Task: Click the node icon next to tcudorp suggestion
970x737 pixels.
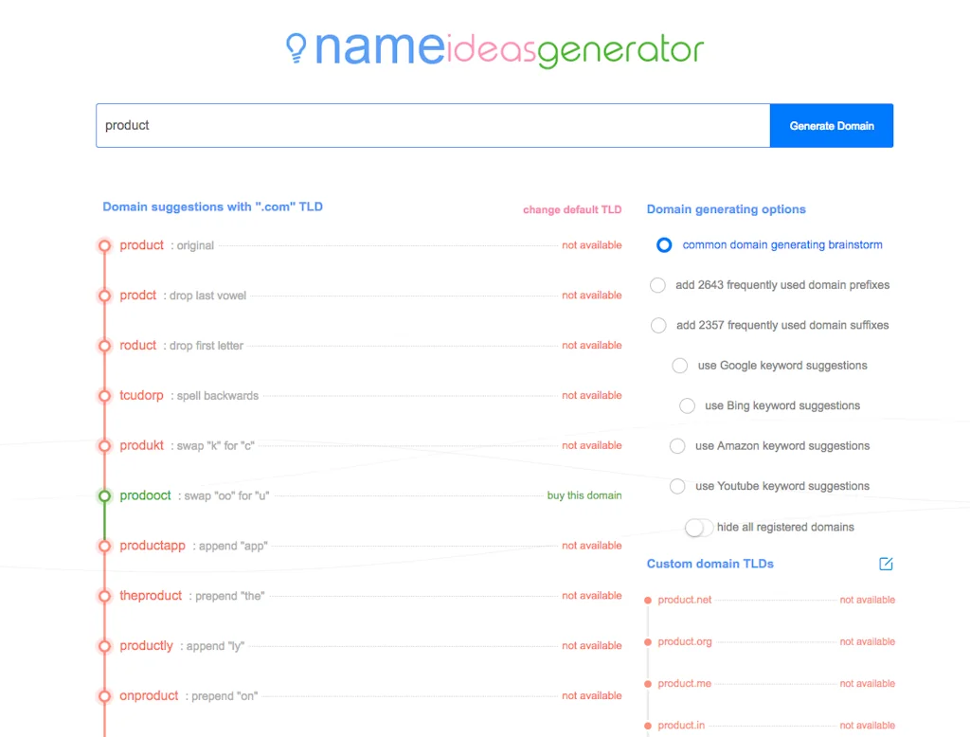Action: pos(104,395)
